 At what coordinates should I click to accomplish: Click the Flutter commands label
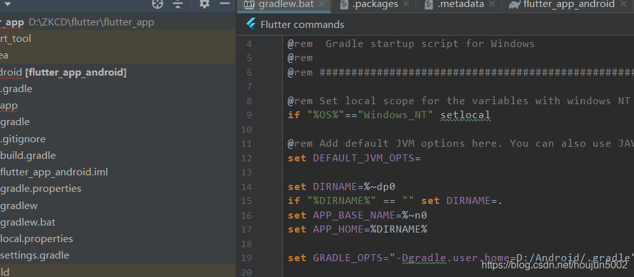click(302, 25)
